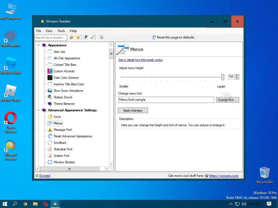This screenshot has height=208, width=278.
Task: Click the Menu font sample text box
Action: pos(166,100)
